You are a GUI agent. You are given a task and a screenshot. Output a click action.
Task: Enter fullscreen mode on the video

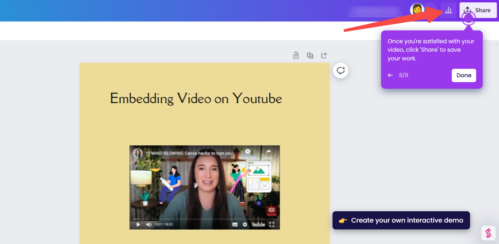(272, 224)
